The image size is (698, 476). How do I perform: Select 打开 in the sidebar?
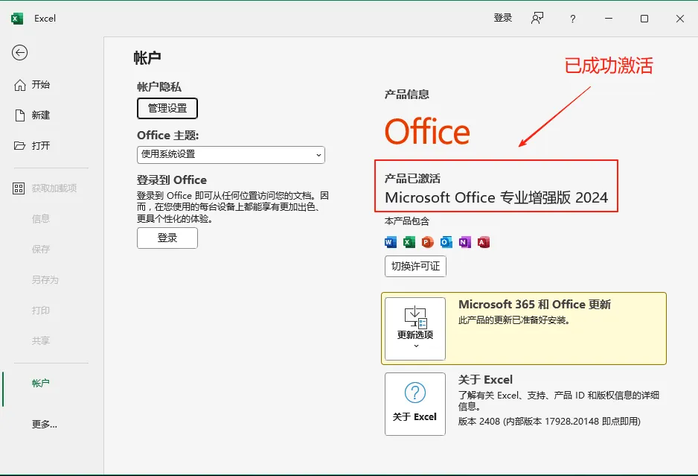(32, 146)
